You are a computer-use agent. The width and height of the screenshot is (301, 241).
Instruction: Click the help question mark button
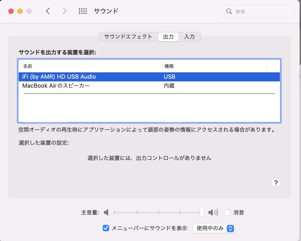point(275,183)
